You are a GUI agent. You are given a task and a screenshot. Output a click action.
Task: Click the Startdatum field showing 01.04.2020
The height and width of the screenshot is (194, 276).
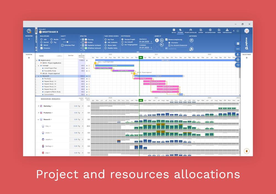click(x=144, y=42)
